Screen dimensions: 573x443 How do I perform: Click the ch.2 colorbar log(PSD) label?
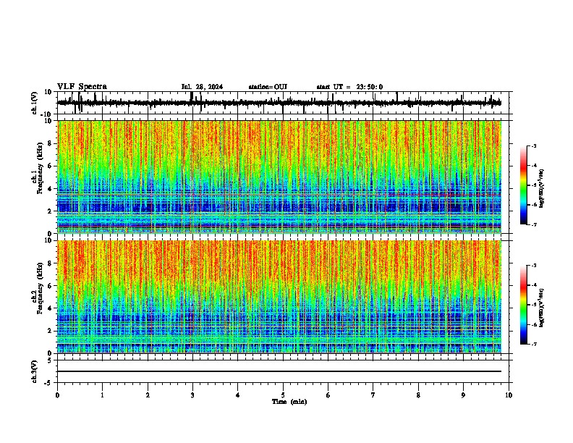[x=541, y=308]
